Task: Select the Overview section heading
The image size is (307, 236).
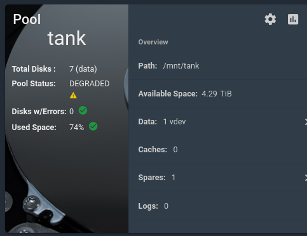Action: [x=153, y=42]
